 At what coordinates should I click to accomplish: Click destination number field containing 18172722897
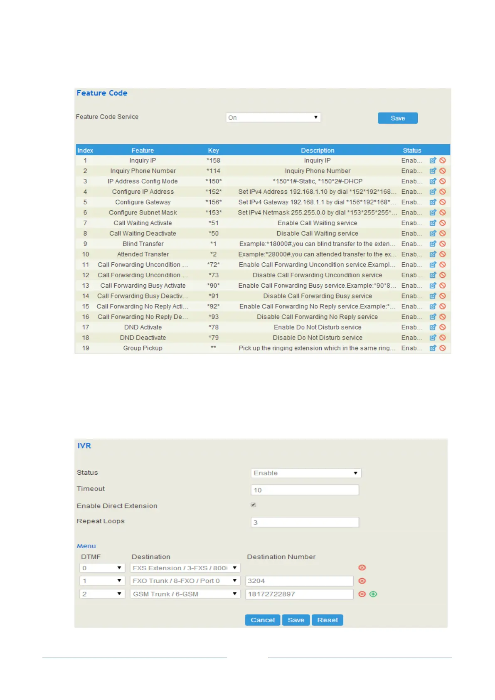pyautogui.click(x=299, y=594)
